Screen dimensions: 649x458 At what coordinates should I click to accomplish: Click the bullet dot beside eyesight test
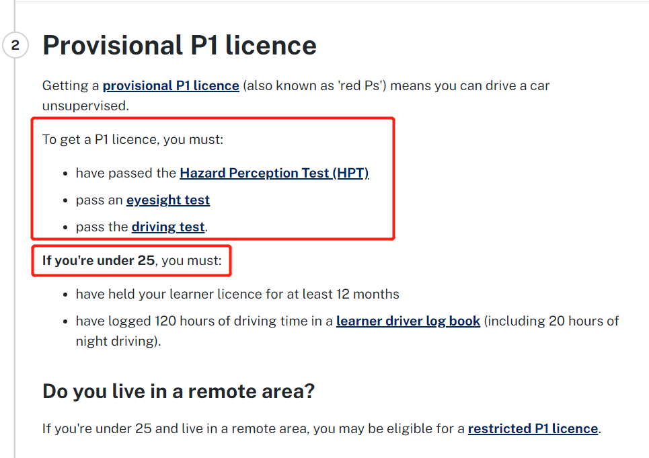coord(65,200)
